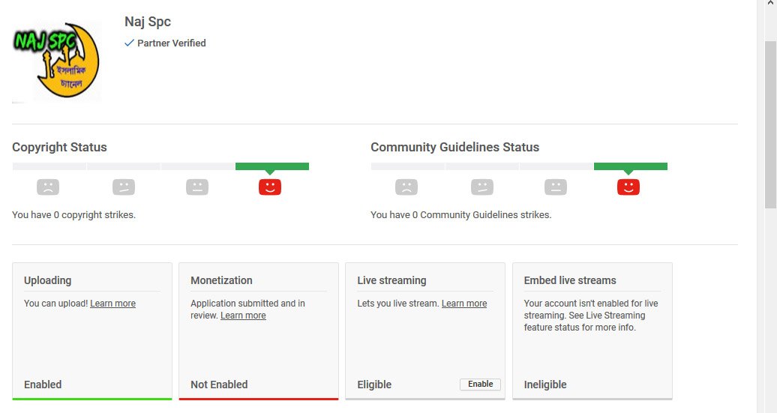Viewport: 777px width, 413px height.
Task: Click the 'Eligible' status in Live streaming card
Action: point(374,385)
